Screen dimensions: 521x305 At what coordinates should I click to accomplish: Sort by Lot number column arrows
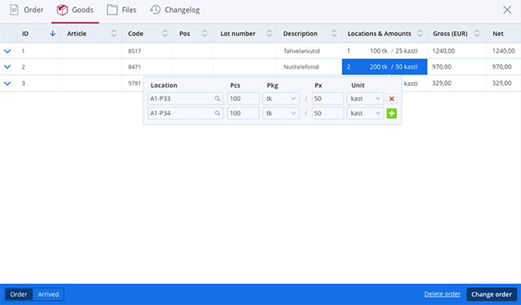269,33
